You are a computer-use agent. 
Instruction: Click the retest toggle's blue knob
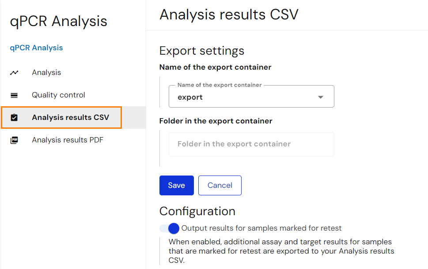[x=174, y=228]
